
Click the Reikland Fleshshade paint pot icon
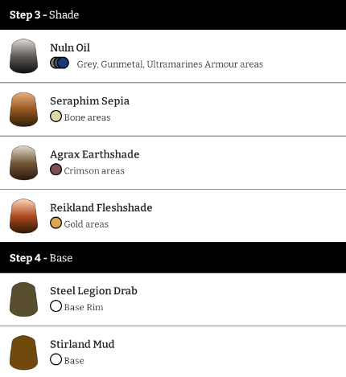(x=23, y=216)
